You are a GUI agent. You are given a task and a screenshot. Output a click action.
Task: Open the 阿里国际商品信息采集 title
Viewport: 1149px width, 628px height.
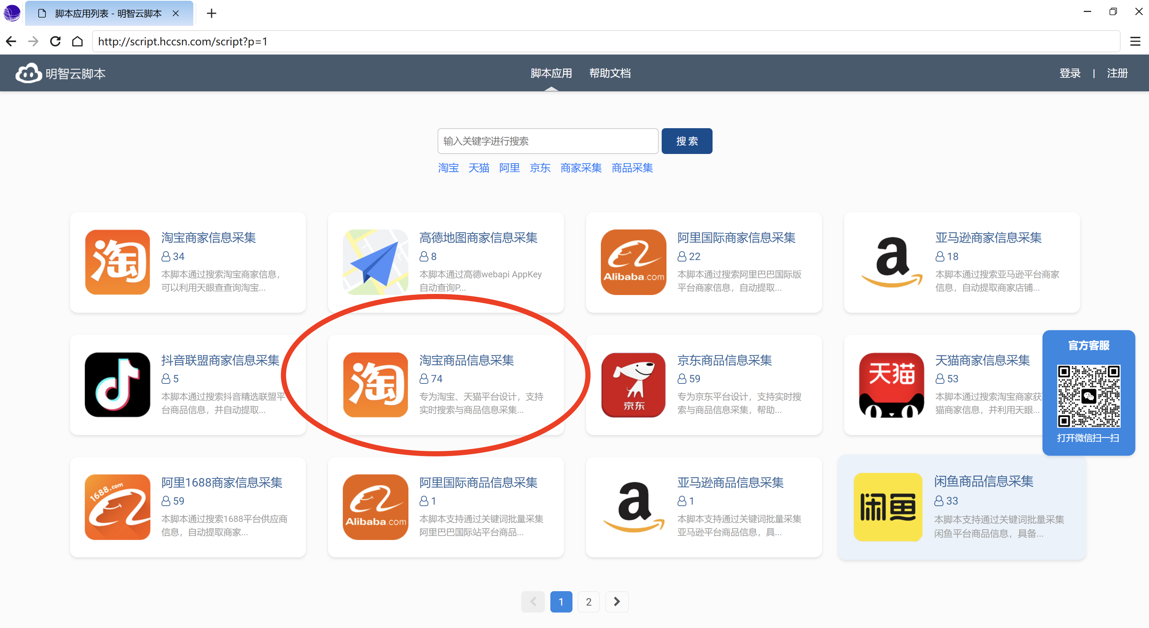click(x=478, y=482)
